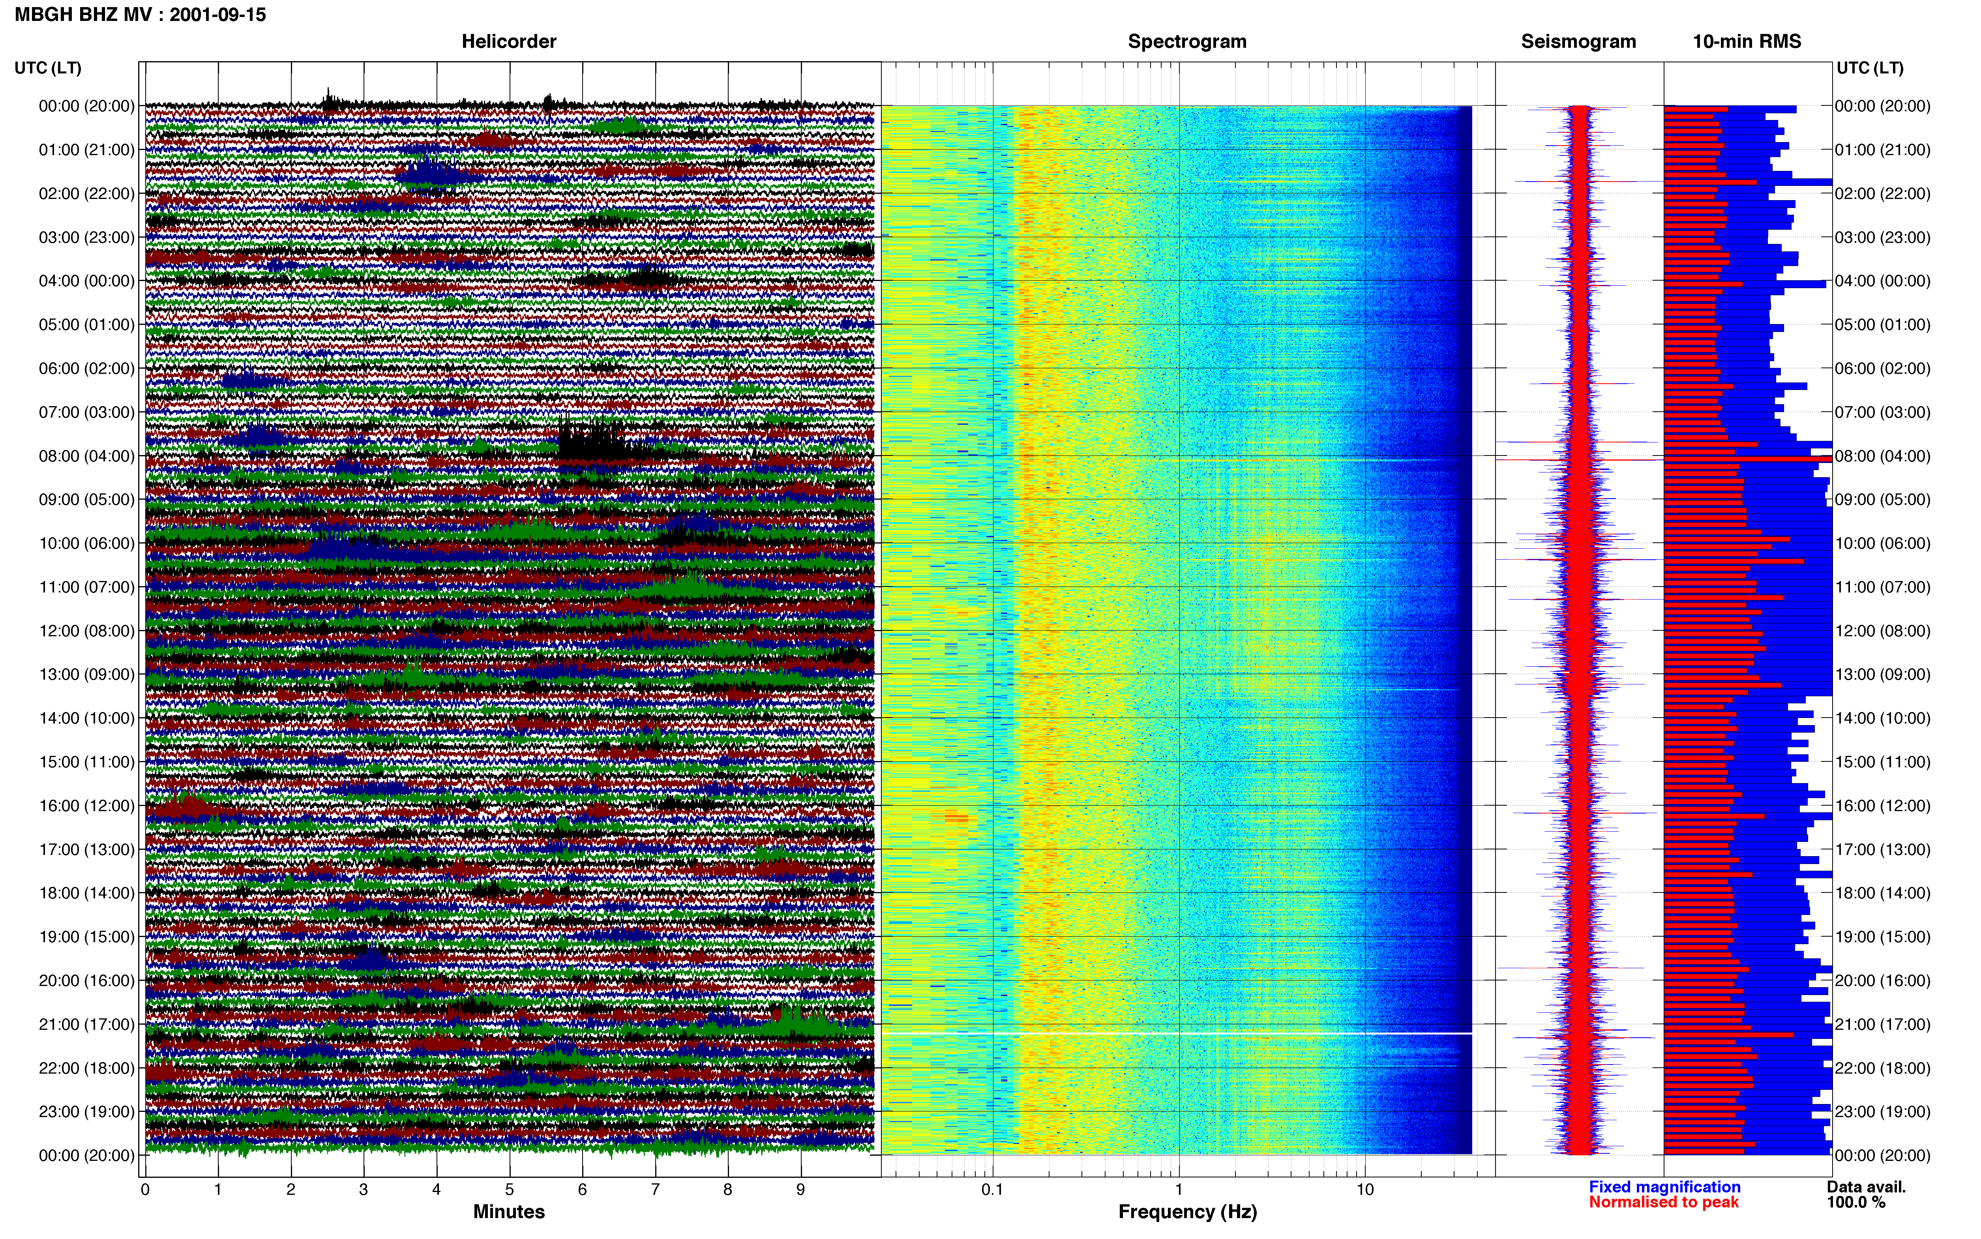The image size is (1981, 1239).
Task: Click left time label 07:00 (03:00)
Action: point(87,412)
